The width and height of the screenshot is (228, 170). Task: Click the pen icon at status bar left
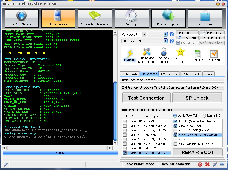[x=6, y=164]
